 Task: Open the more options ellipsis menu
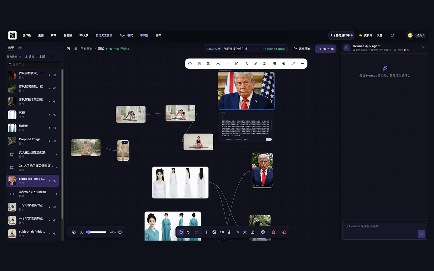tap(302, 64)
